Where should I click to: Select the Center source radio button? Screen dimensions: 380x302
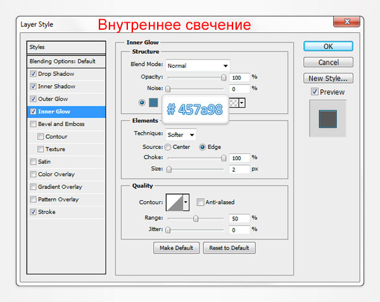[168, 147]
